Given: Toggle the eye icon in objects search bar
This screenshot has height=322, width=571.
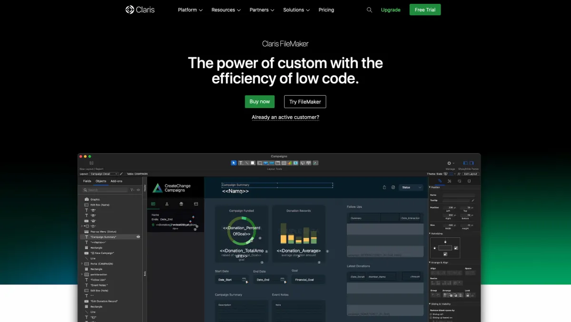Looking at the screenshot, I should [138, 190].
